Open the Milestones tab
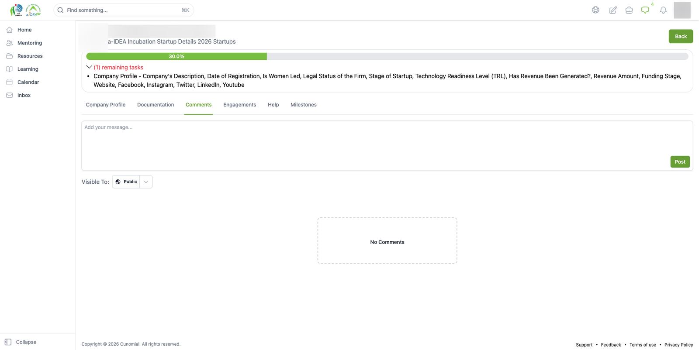 (304, 105)
